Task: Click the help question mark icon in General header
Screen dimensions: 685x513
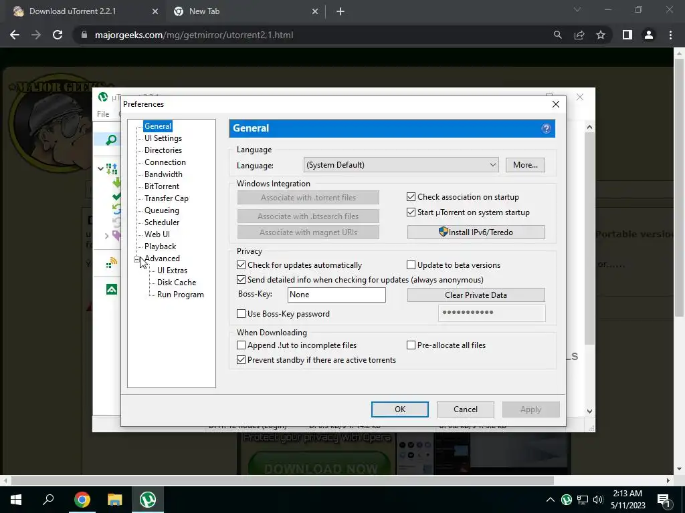Action: point(546,129)
